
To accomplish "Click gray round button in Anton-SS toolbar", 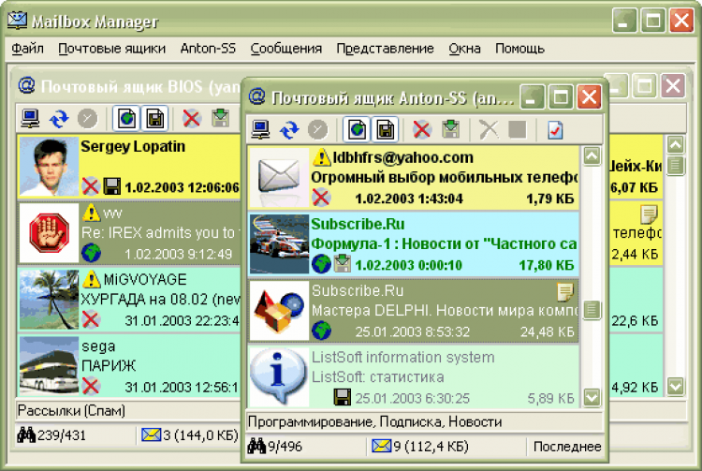I will click(x=317, y=130).
